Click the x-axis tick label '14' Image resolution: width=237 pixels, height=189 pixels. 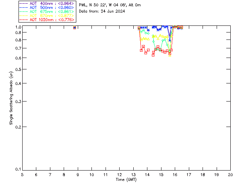147,175
